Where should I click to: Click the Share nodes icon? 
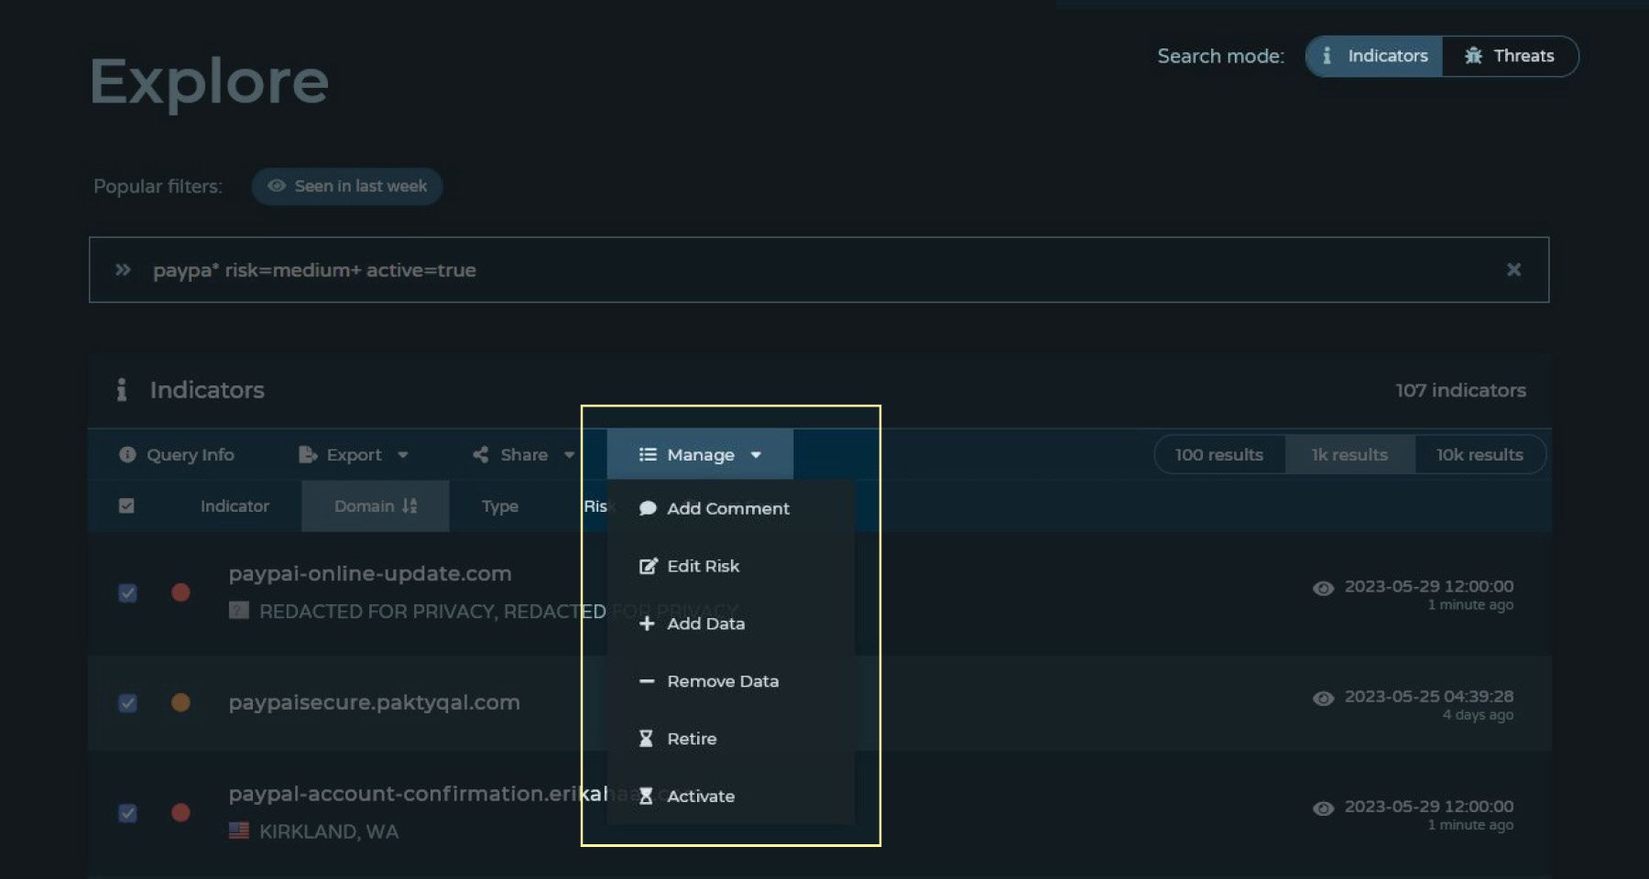480,454
